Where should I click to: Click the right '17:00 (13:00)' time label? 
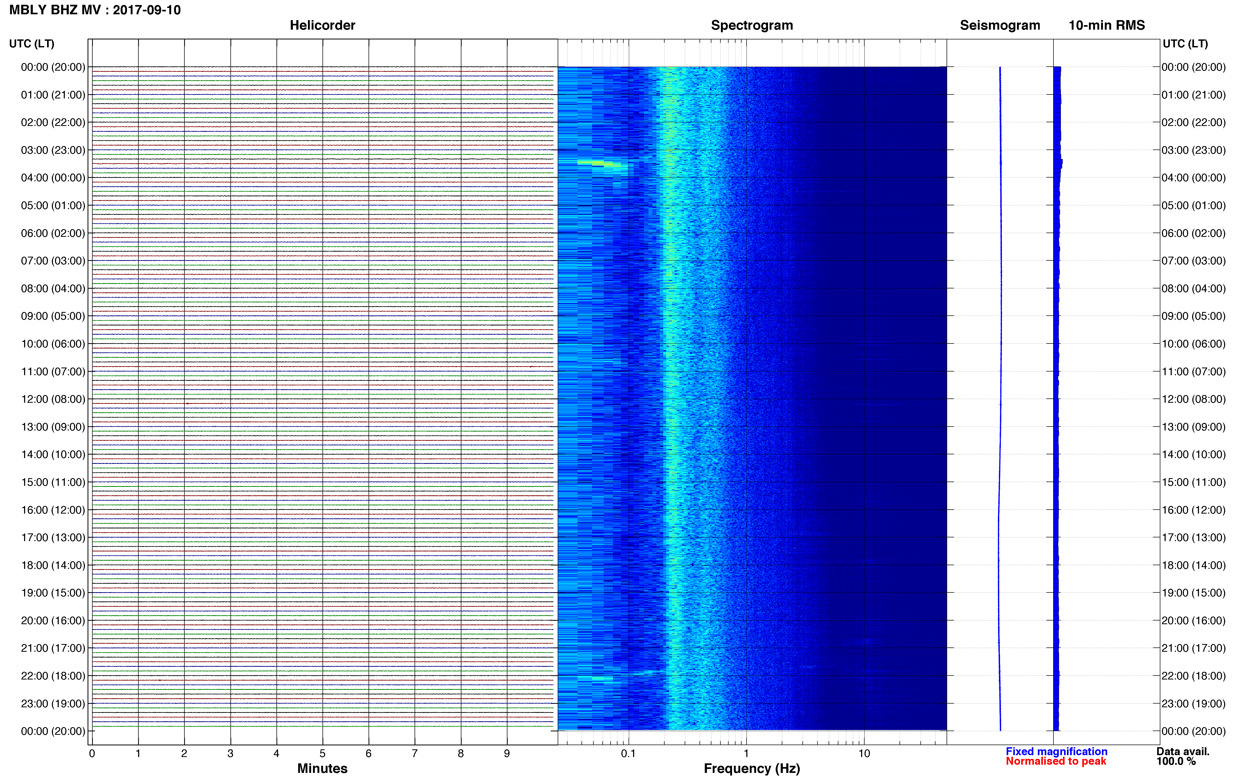tap(1193, 538)
